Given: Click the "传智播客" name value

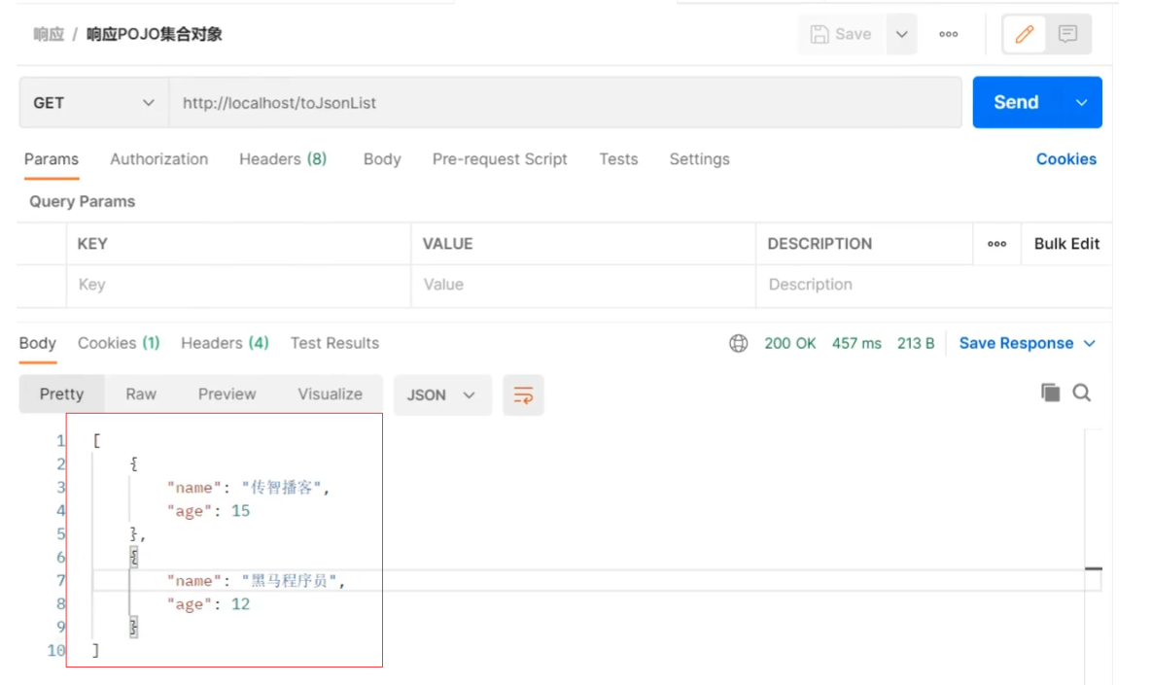Looking at the screenshot, I should point(281,488).
